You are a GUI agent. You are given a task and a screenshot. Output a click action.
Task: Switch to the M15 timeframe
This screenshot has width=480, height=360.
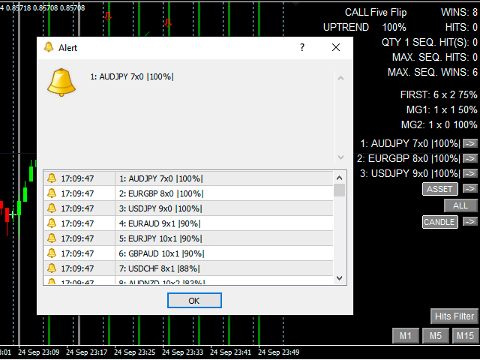[x=464, y=336]
